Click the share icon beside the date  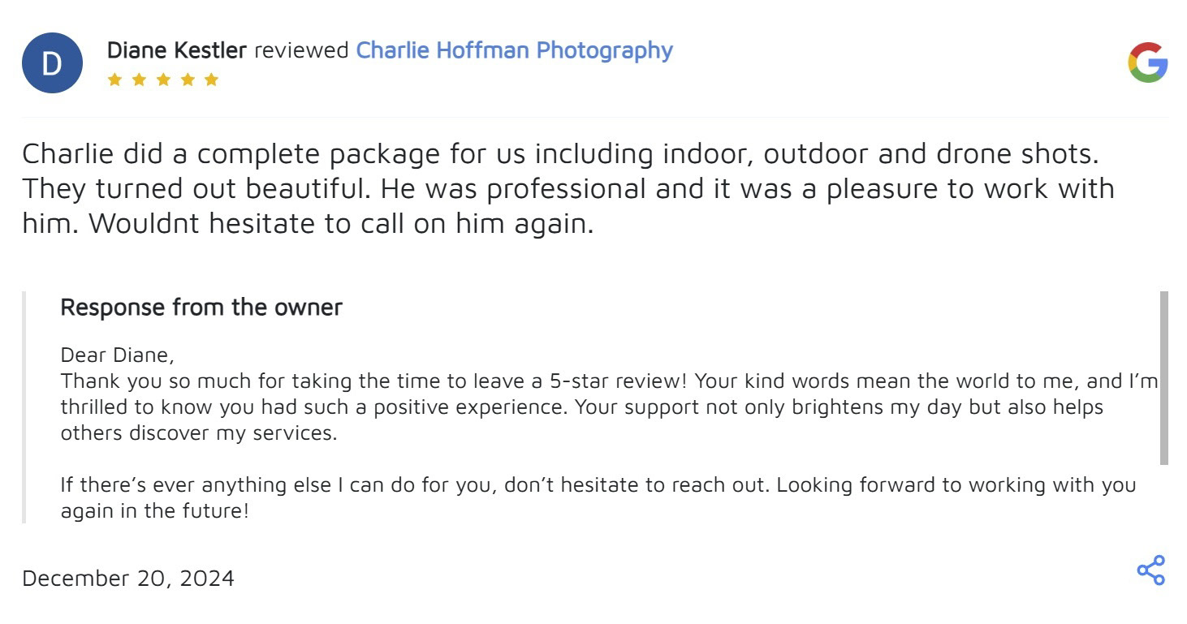(x=1150, y=570)
